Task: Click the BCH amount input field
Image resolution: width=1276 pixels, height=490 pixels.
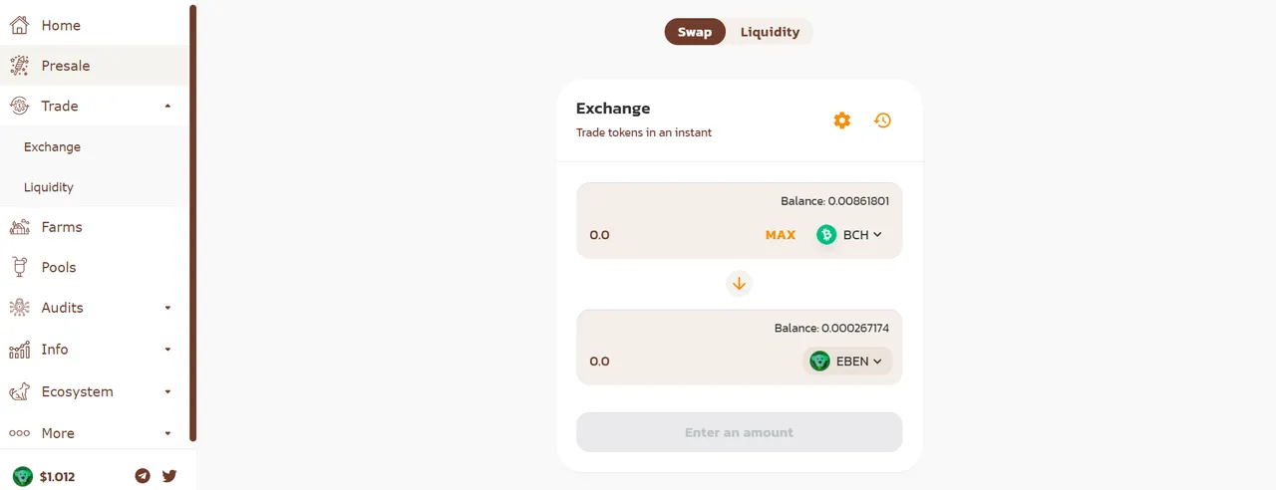Action: coord(670,235)
